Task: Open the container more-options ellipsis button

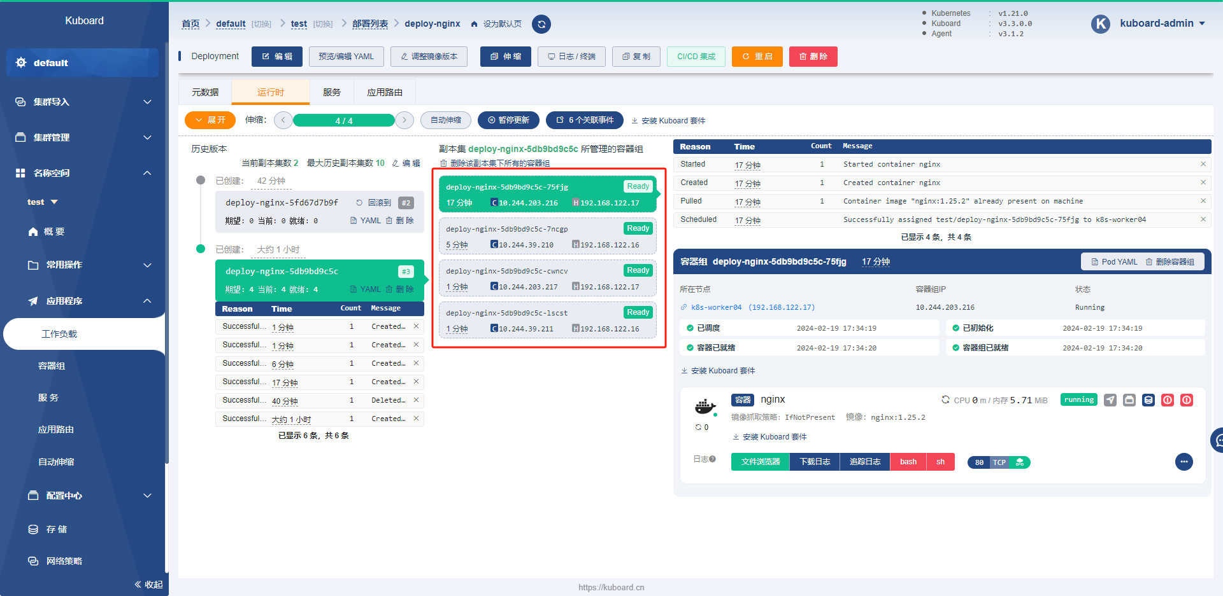Action: [1184, 462]
